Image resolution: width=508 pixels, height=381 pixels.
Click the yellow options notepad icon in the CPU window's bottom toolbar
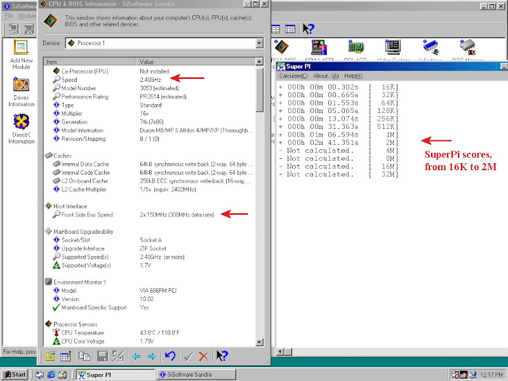pos(50,356)
